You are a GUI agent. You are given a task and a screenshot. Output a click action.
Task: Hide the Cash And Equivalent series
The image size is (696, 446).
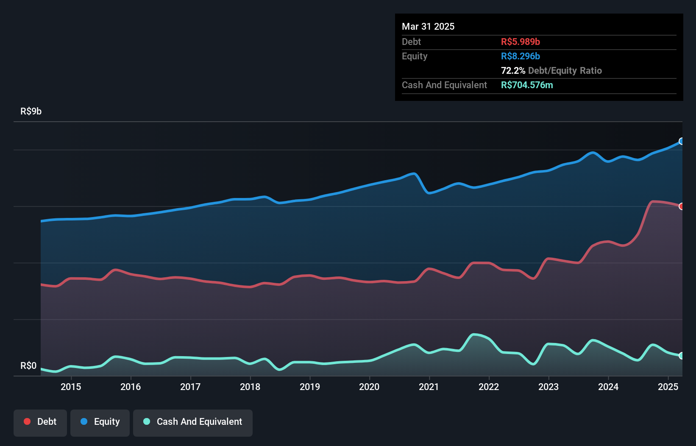coord(193,422)
